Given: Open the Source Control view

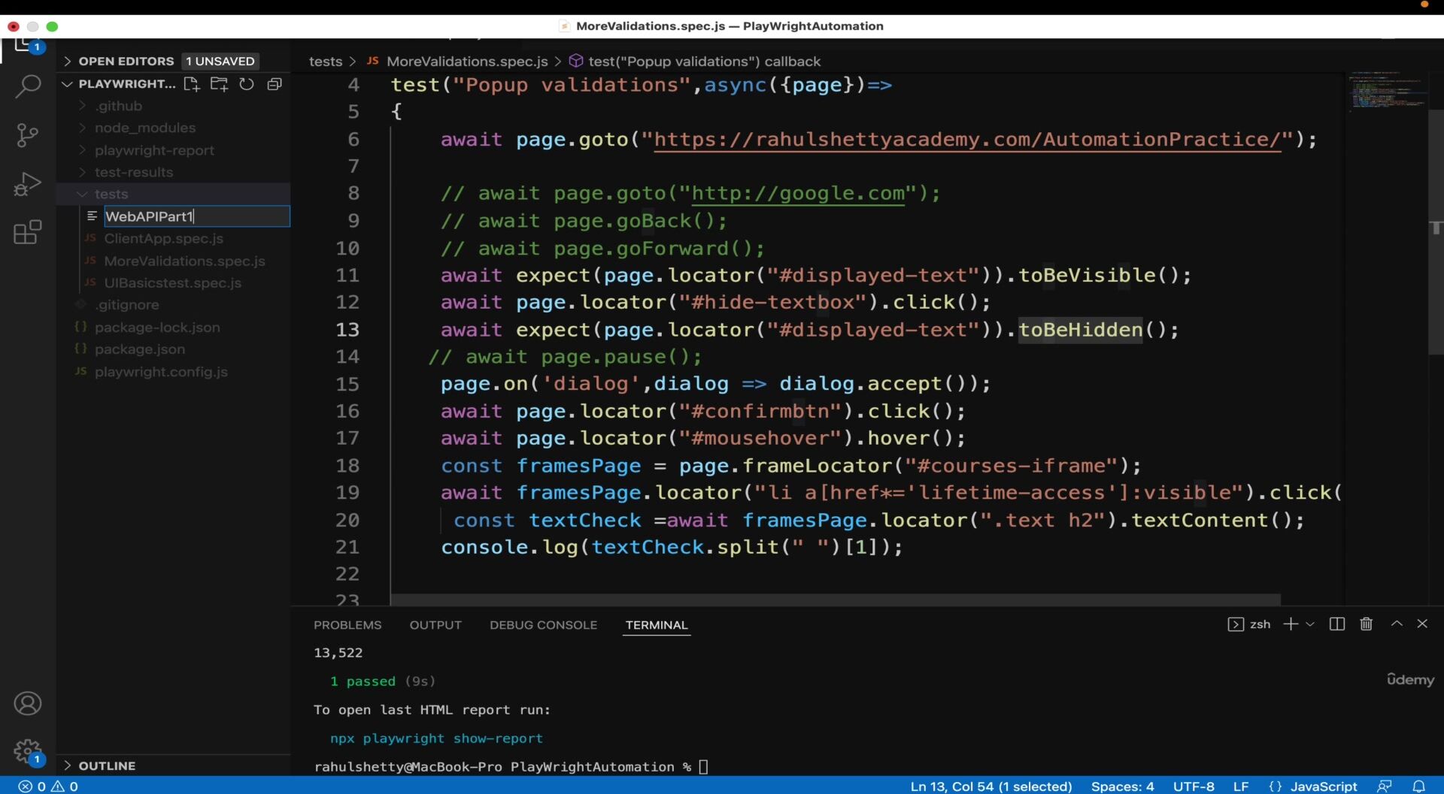Looking at the screenshot, I should pyautogui.click(x=28, y=135).
